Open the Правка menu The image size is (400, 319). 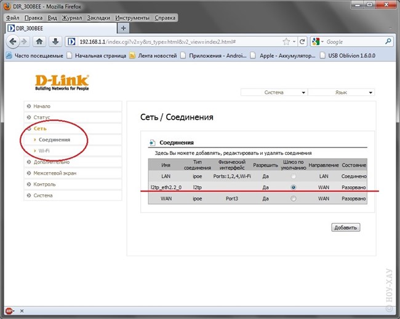pos(33,18)
